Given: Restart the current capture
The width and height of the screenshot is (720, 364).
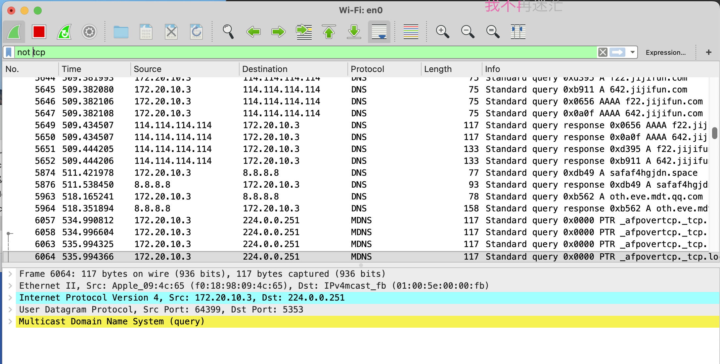Looking at the screenshot, I should 64,32.
